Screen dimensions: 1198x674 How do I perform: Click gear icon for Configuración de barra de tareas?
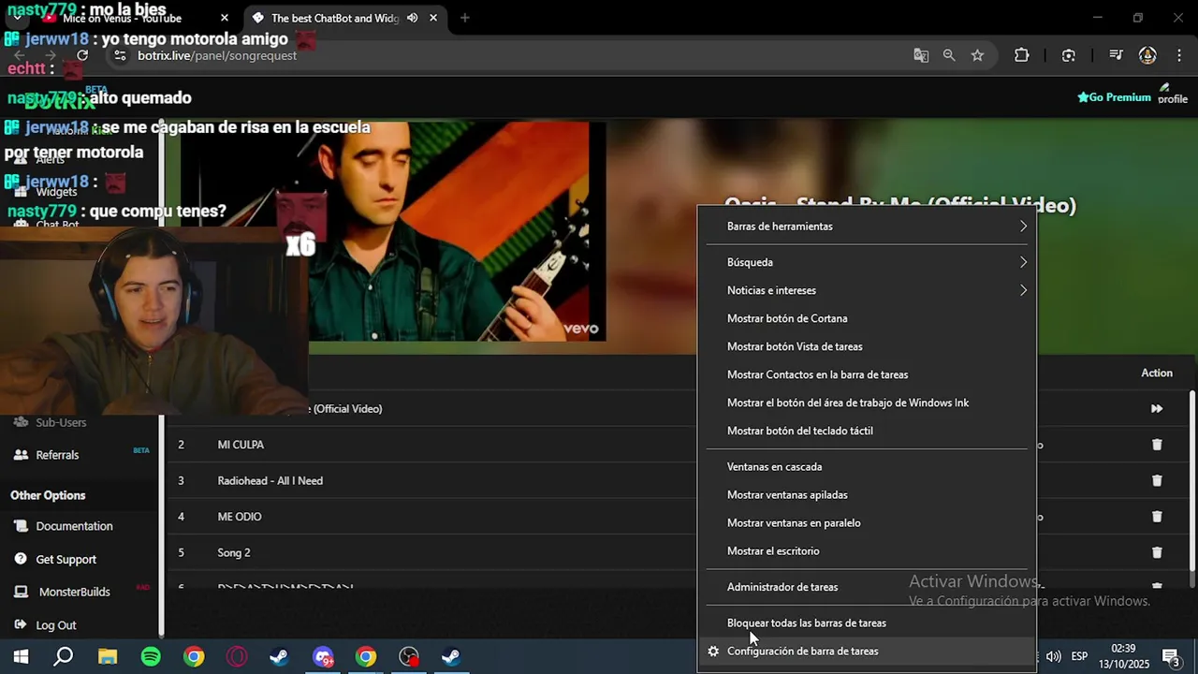[x=713, y=651]
